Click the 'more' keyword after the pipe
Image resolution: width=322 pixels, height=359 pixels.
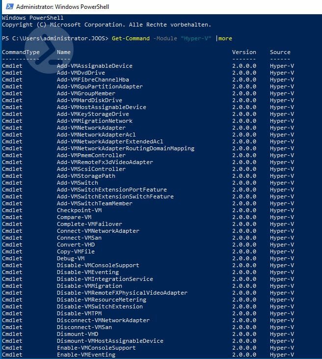tap(225, 38)
